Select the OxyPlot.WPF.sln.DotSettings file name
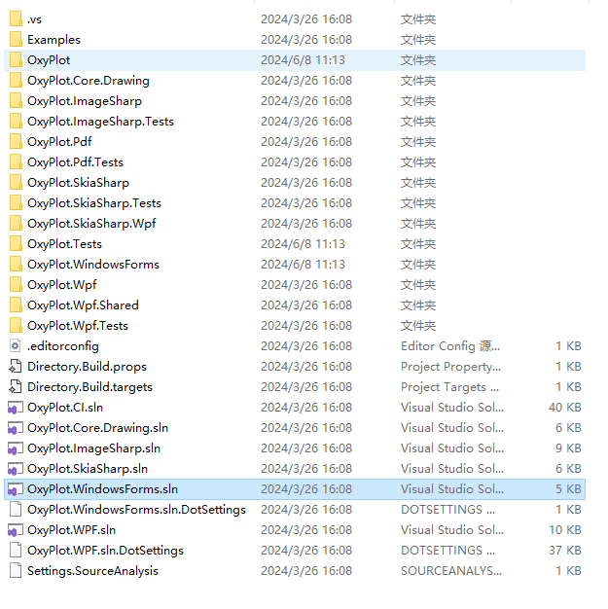608x609 pixels. click(105, 551)
